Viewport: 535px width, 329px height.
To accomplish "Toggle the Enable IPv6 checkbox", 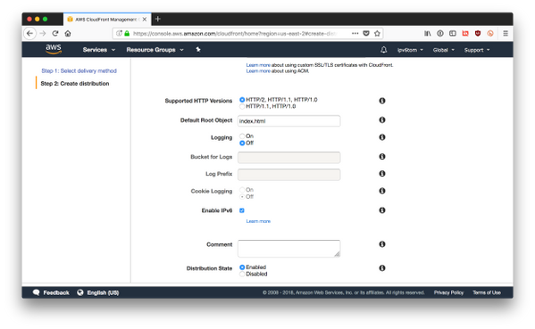I will pos(242,210).
